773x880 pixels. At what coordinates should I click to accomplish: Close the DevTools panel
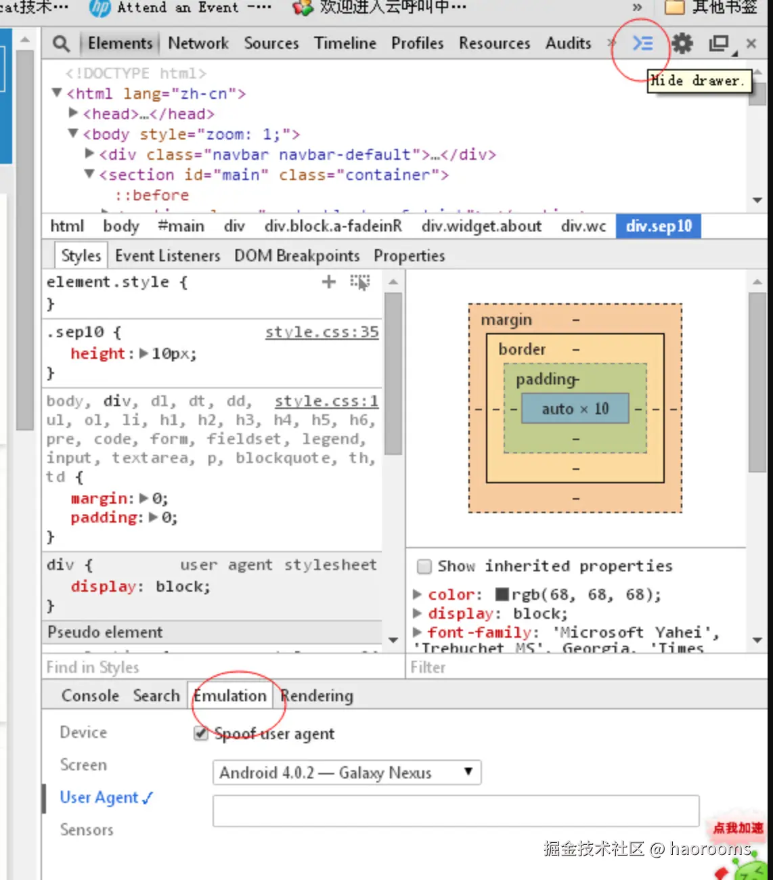751,43
